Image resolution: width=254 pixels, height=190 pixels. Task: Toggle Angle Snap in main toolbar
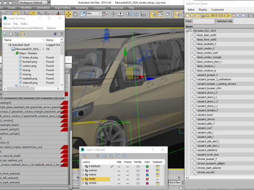[x=33, y=14]
